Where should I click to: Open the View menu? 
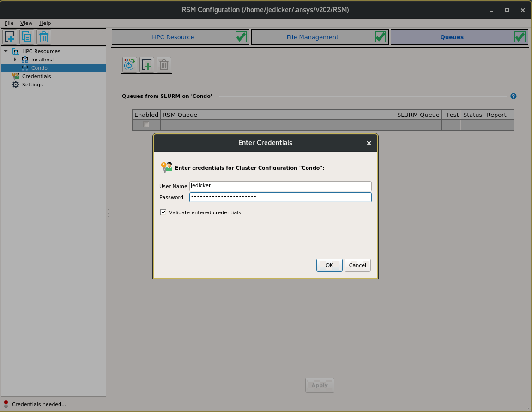click(x=26, y=23)
